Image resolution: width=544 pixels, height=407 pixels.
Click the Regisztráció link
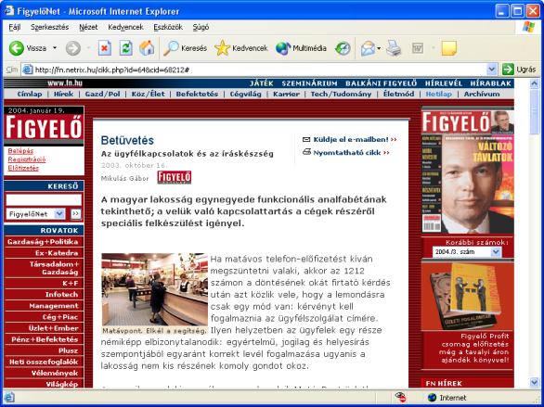coord(27,159)
